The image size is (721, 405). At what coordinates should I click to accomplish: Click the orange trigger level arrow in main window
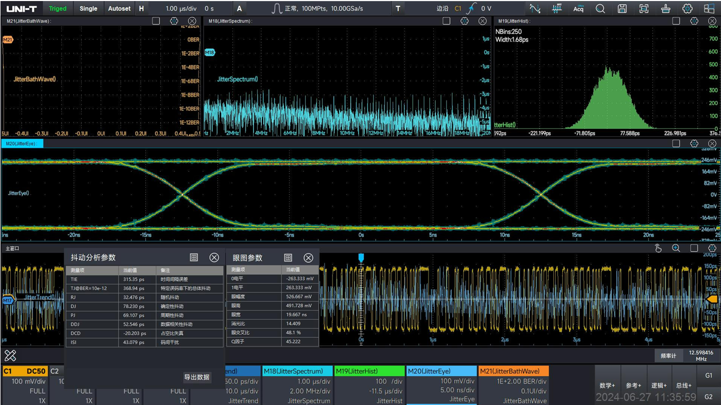tap(712, 298)
